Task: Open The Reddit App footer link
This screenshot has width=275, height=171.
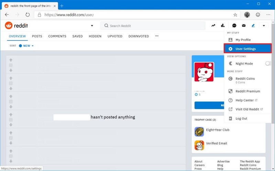Action: pos(250,161)
